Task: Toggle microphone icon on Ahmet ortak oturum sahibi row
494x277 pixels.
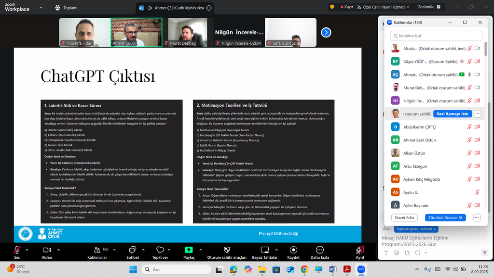Action: 469,75
